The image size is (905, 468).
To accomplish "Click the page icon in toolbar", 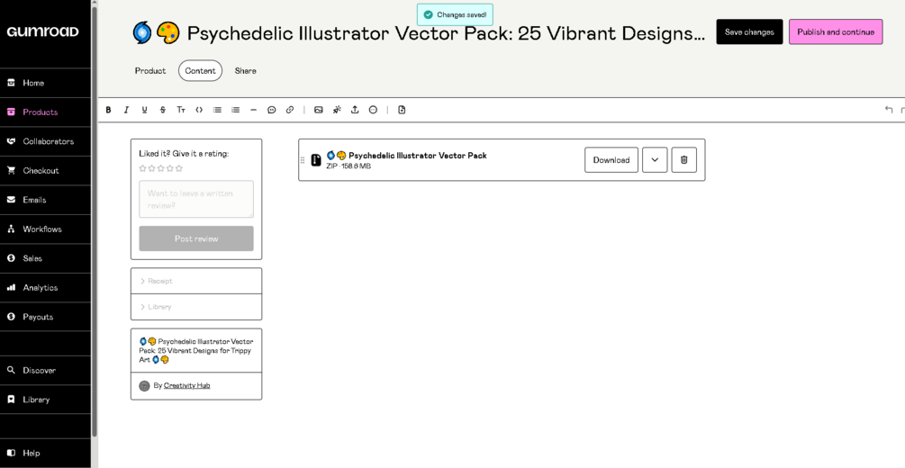I will coord(402,110).
